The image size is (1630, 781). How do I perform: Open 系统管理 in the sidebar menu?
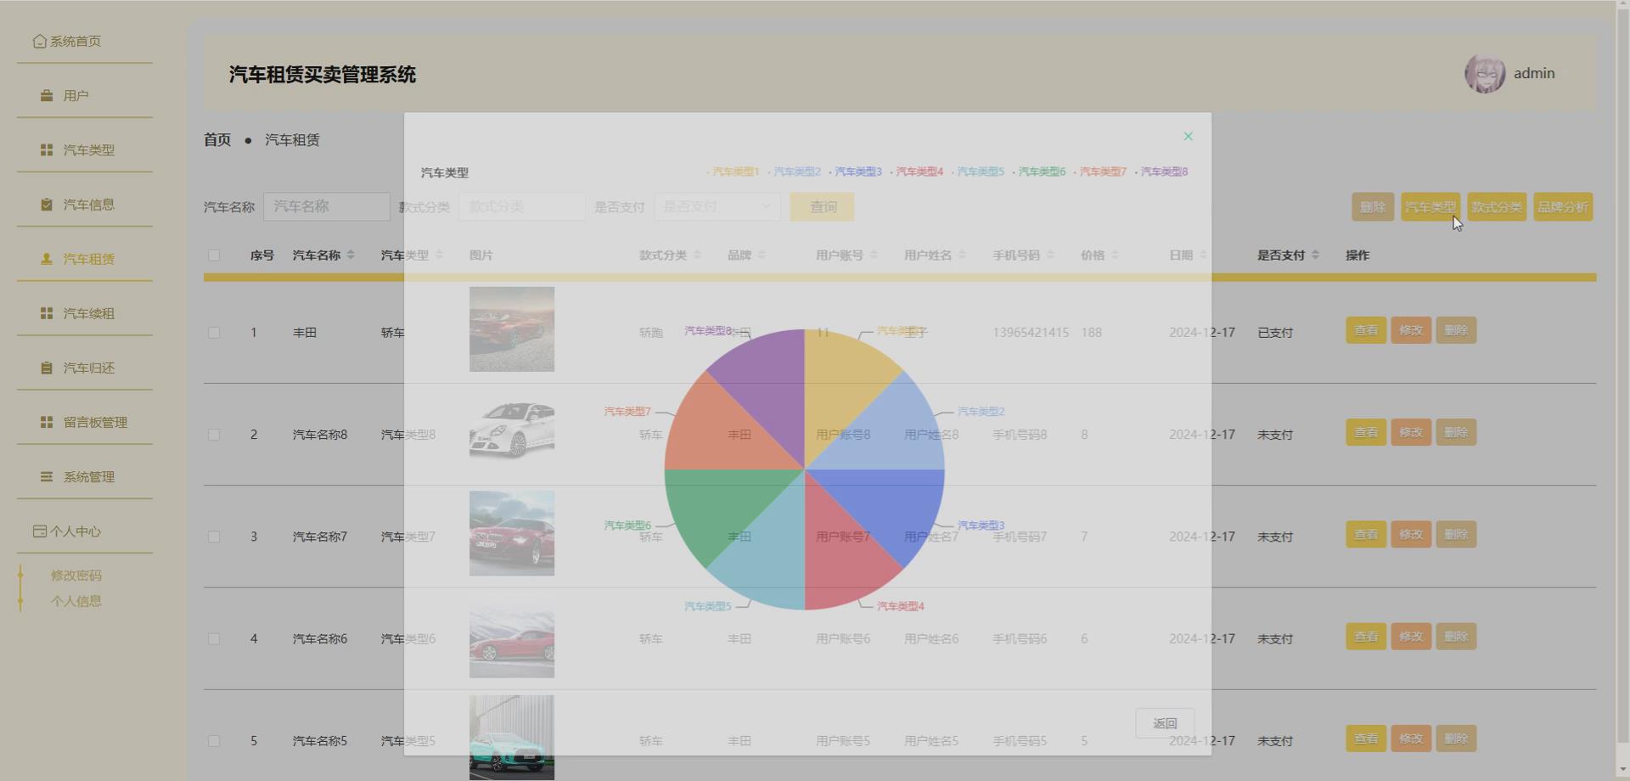pyautogui.click(x=85, y=477)
